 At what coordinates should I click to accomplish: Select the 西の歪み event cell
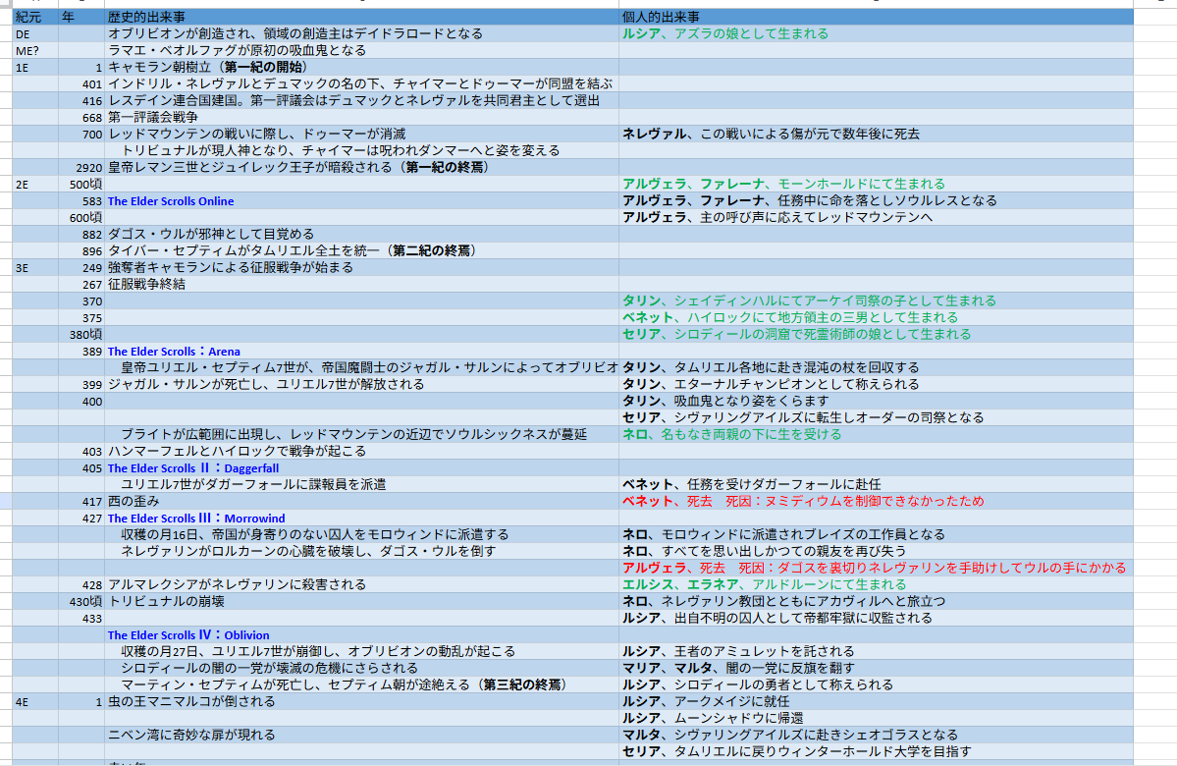click(134, 502)
